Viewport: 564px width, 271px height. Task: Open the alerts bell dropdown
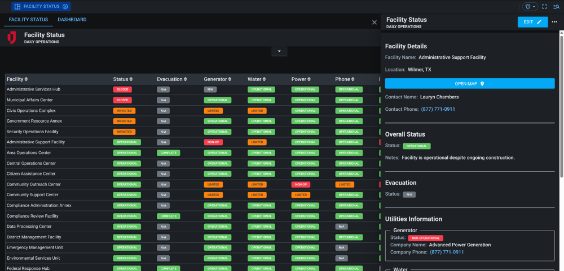[530, 7]
